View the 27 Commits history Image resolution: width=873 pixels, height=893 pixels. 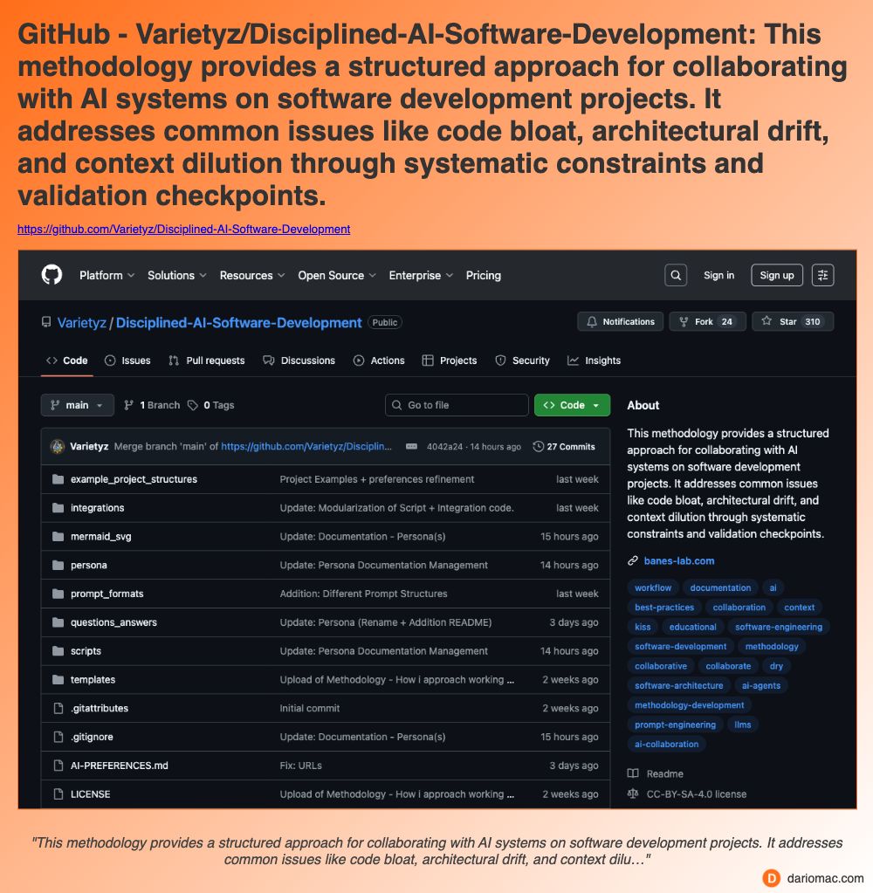point(564,447)
